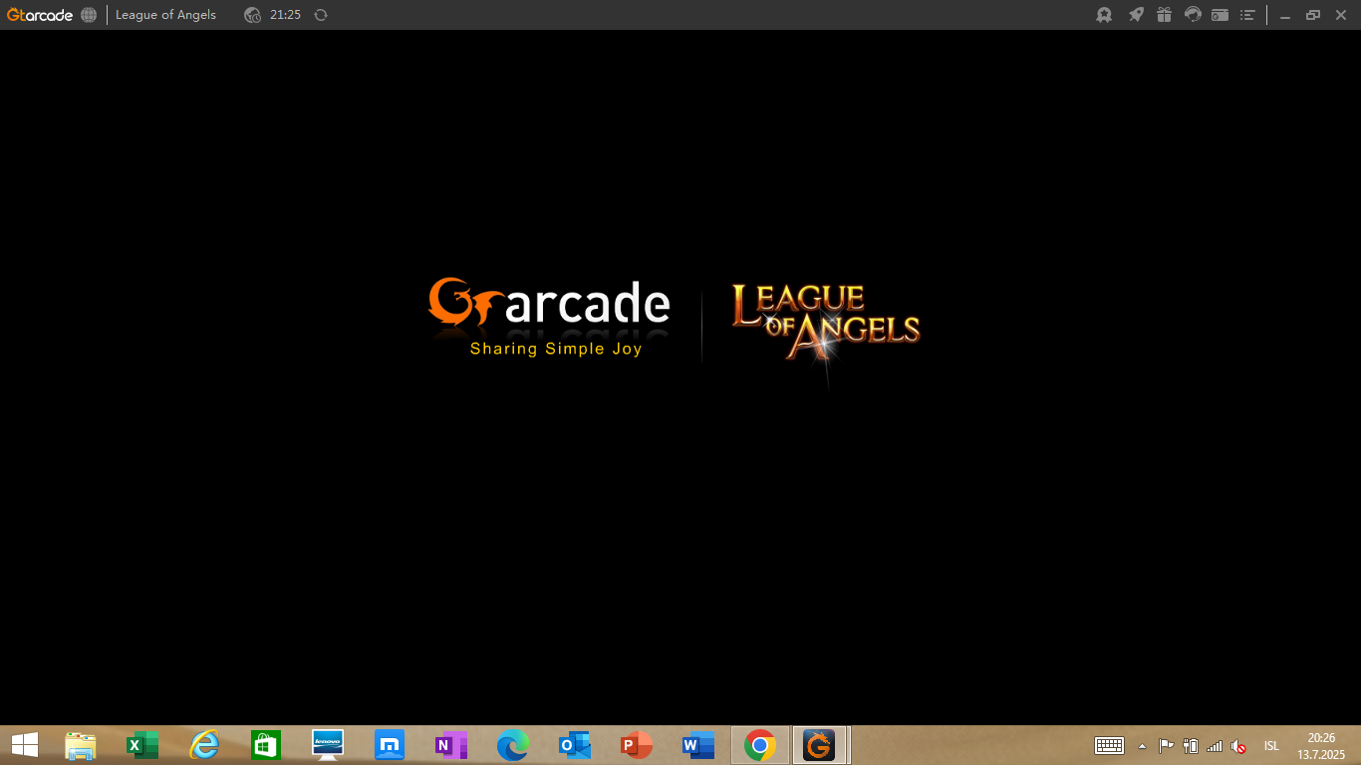Click the GTarcade splash logo

pyautogui.click(x=549, y=303)
